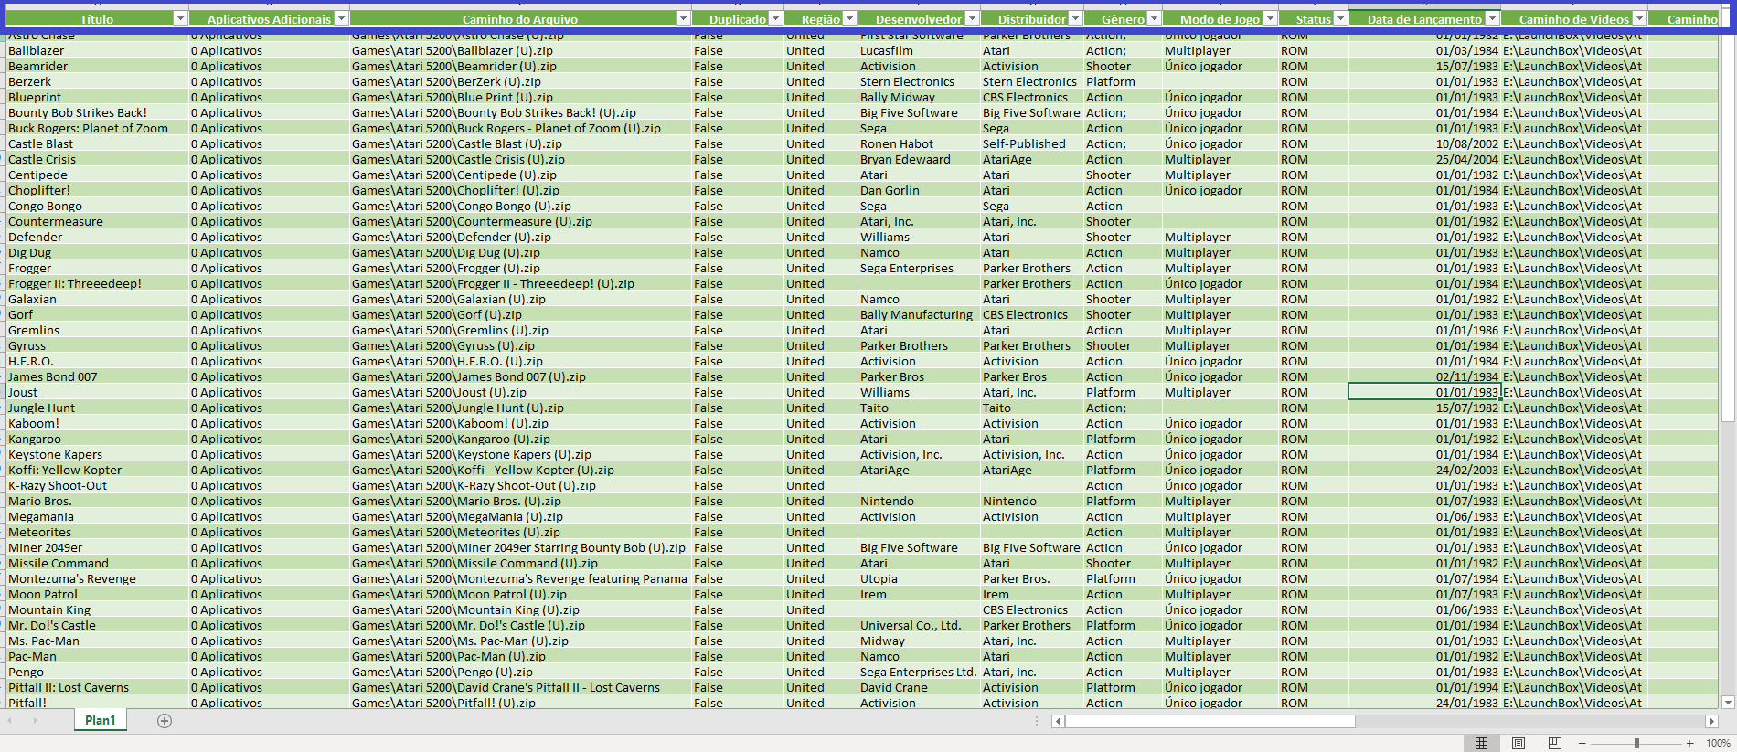Image resolution: width=1737 pixels, height=752 pixels.
Task: Click vertical scrollbar down arrow
Action: tap(1728, 703)
